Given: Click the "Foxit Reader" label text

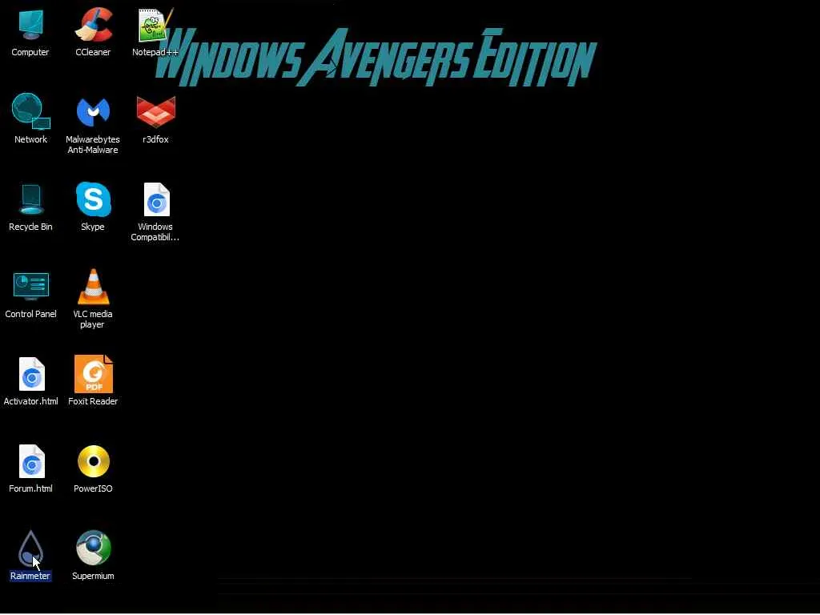Looking at the screenshot, I should 93,401.
